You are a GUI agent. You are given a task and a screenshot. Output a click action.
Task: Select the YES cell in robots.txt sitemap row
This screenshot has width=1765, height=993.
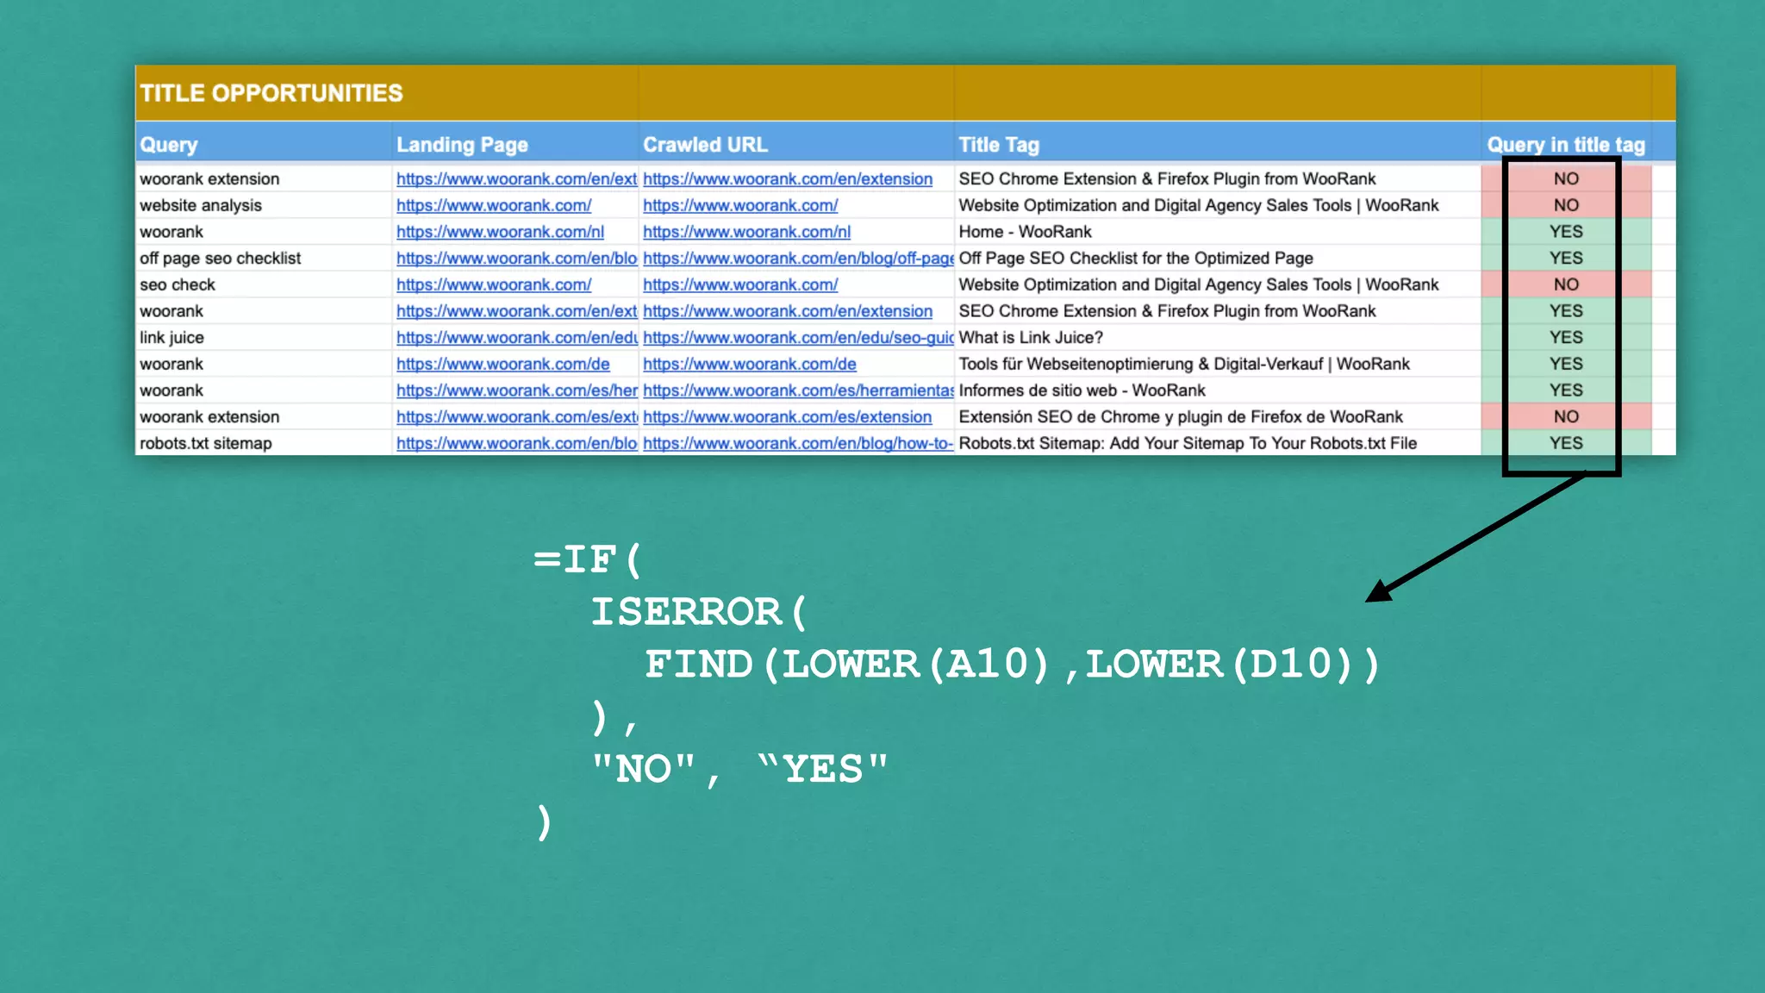coord(1566,443)
